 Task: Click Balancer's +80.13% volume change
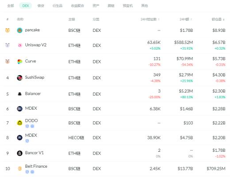tap(187, 97)
